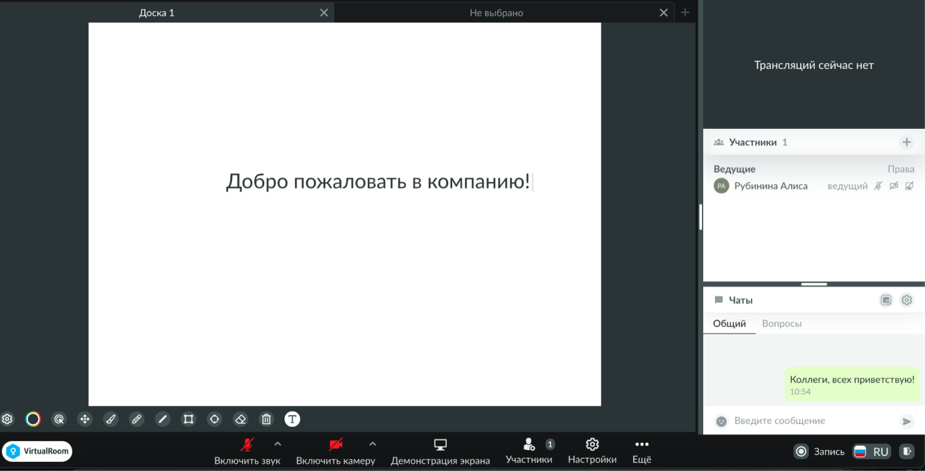Select the brush tool
The height and width of the screenshot is (471, 925).
pyautogui.click(x=111, y=419)
